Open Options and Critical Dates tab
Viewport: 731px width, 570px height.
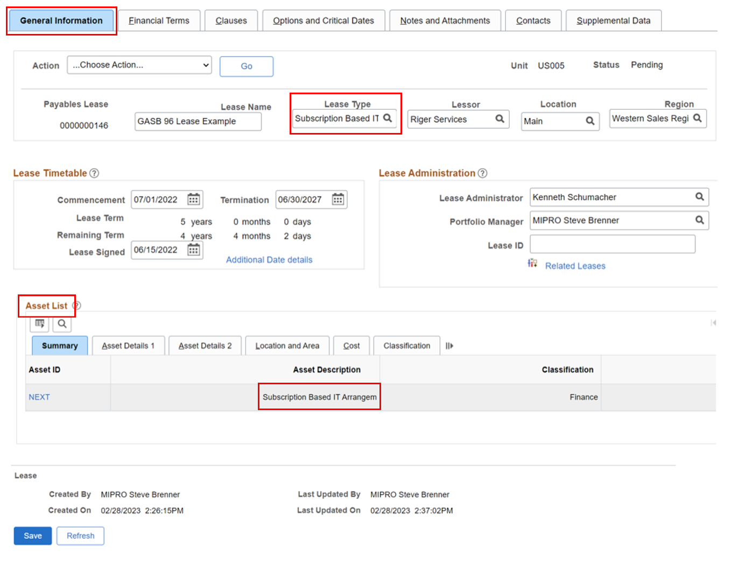(324, 21)
